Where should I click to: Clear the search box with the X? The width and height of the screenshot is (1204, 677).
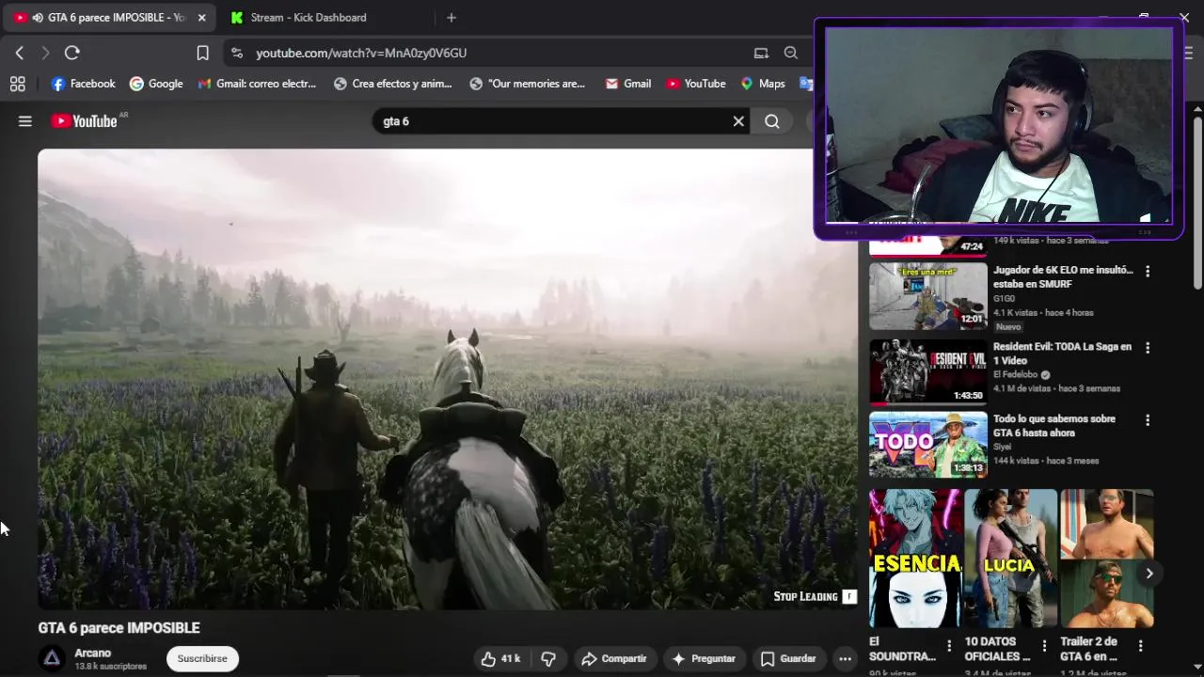click(738, 121)
